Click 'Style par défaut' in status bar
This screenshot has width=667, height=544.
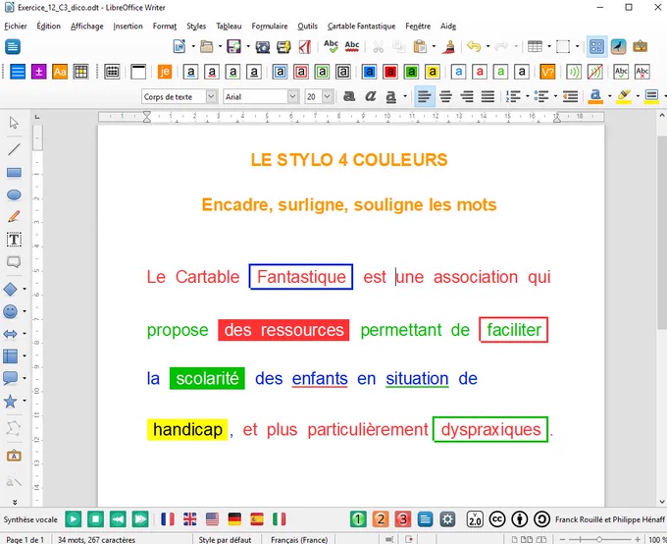point(225,539)
